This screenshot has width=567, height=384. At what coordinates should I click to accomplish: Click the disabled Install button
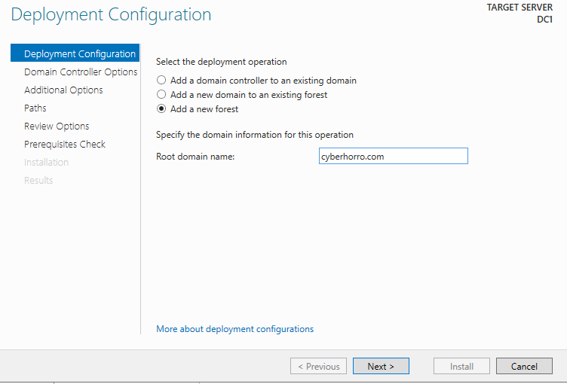pyautogui.click(x=461, y=367)
